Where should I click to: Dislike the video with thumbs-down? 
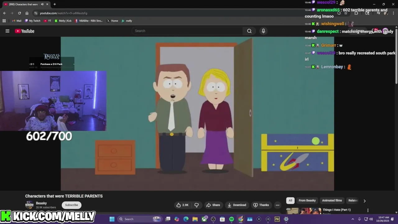pyautogui.click(x=197, y=205)
